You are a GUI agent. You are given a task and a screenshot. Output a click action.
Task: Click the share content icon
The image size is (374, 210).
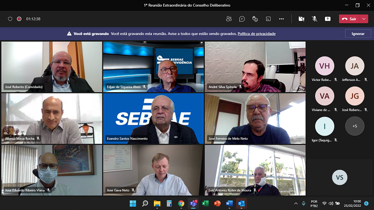tap(328, 19)
